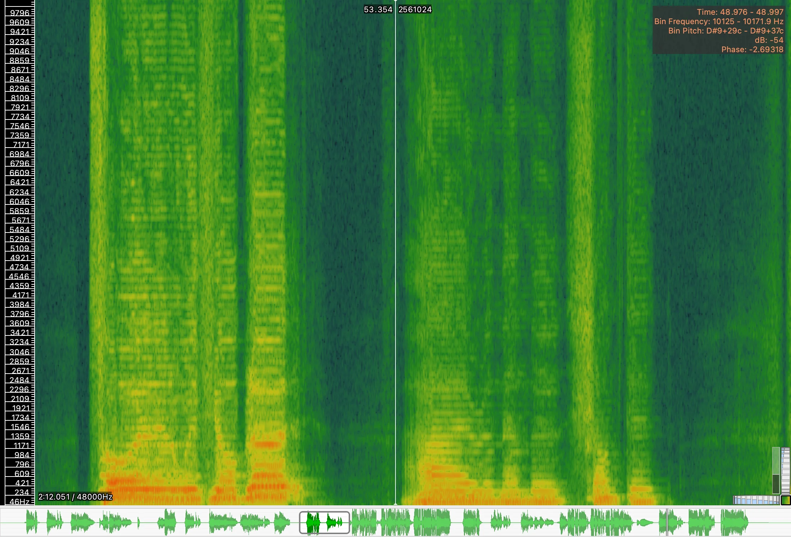Click the horizontal zoom thumbwheel
Viewport: 791px width, 537px height.
pyautogui.click(x=756, y=500)
